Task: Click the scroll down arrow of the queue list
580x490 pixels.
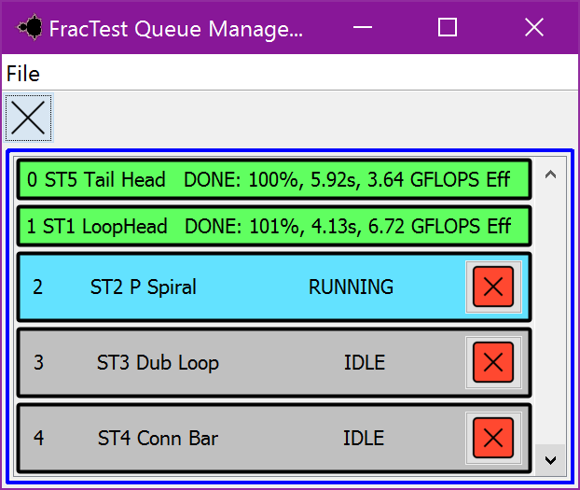Action: [x=551, y=460]
